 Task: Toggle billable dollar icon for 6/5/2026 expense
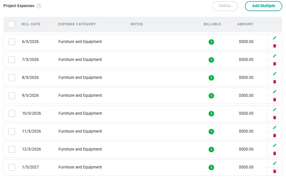211,42
